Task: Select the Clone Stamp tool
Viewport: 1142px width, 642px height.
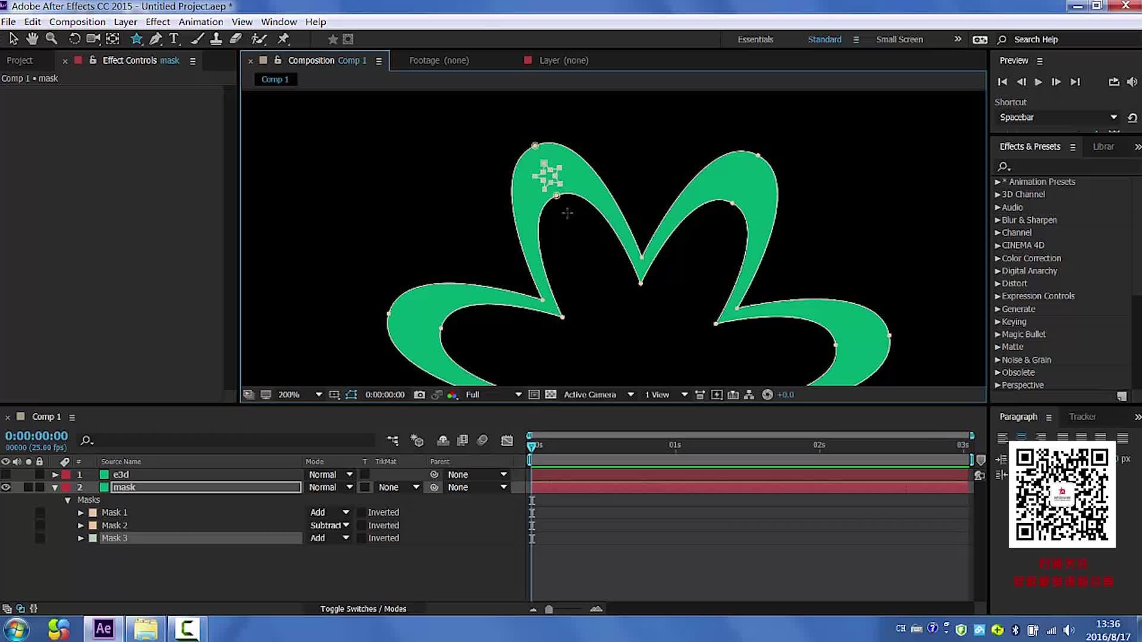Action: tap(217, 39)
